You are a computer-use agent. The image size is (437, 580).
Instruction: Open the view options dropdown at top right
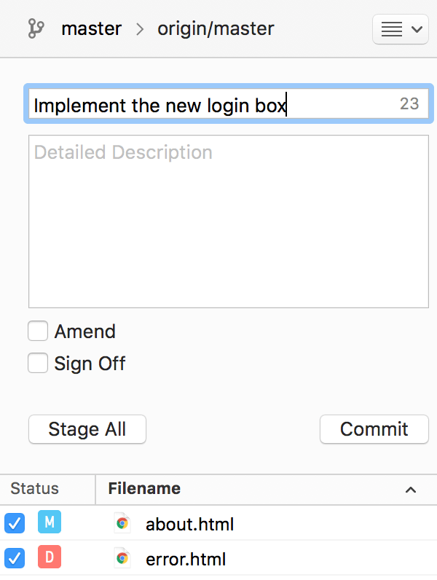pos(400,30)
